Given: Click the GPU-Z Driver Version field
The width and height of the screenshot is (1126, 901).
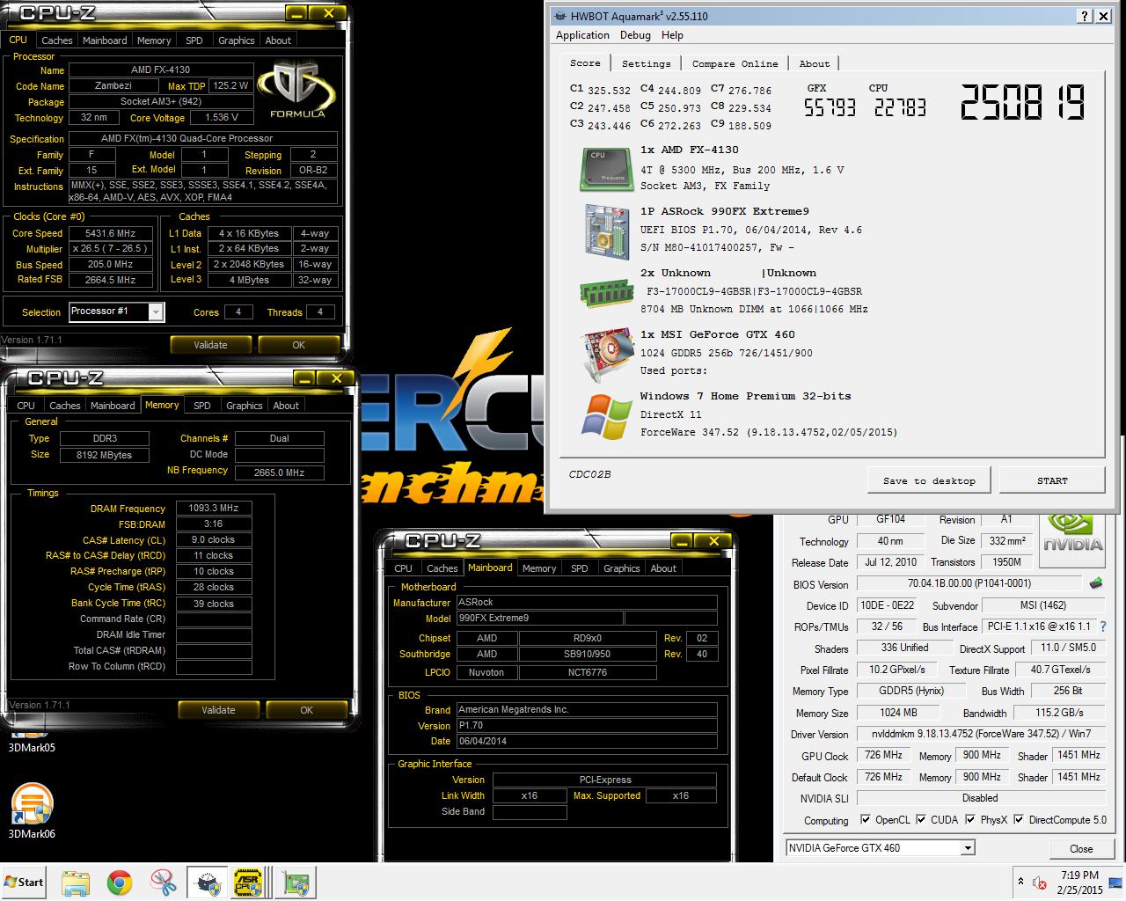Looking at the screenshot, I should click(981, 734).
